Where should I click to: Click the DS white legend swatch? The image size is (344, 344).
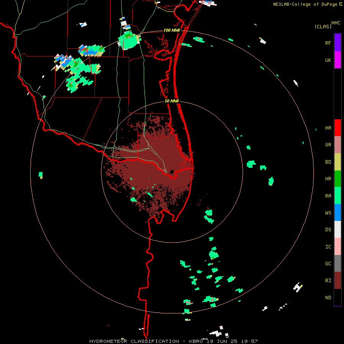[338, 229]
